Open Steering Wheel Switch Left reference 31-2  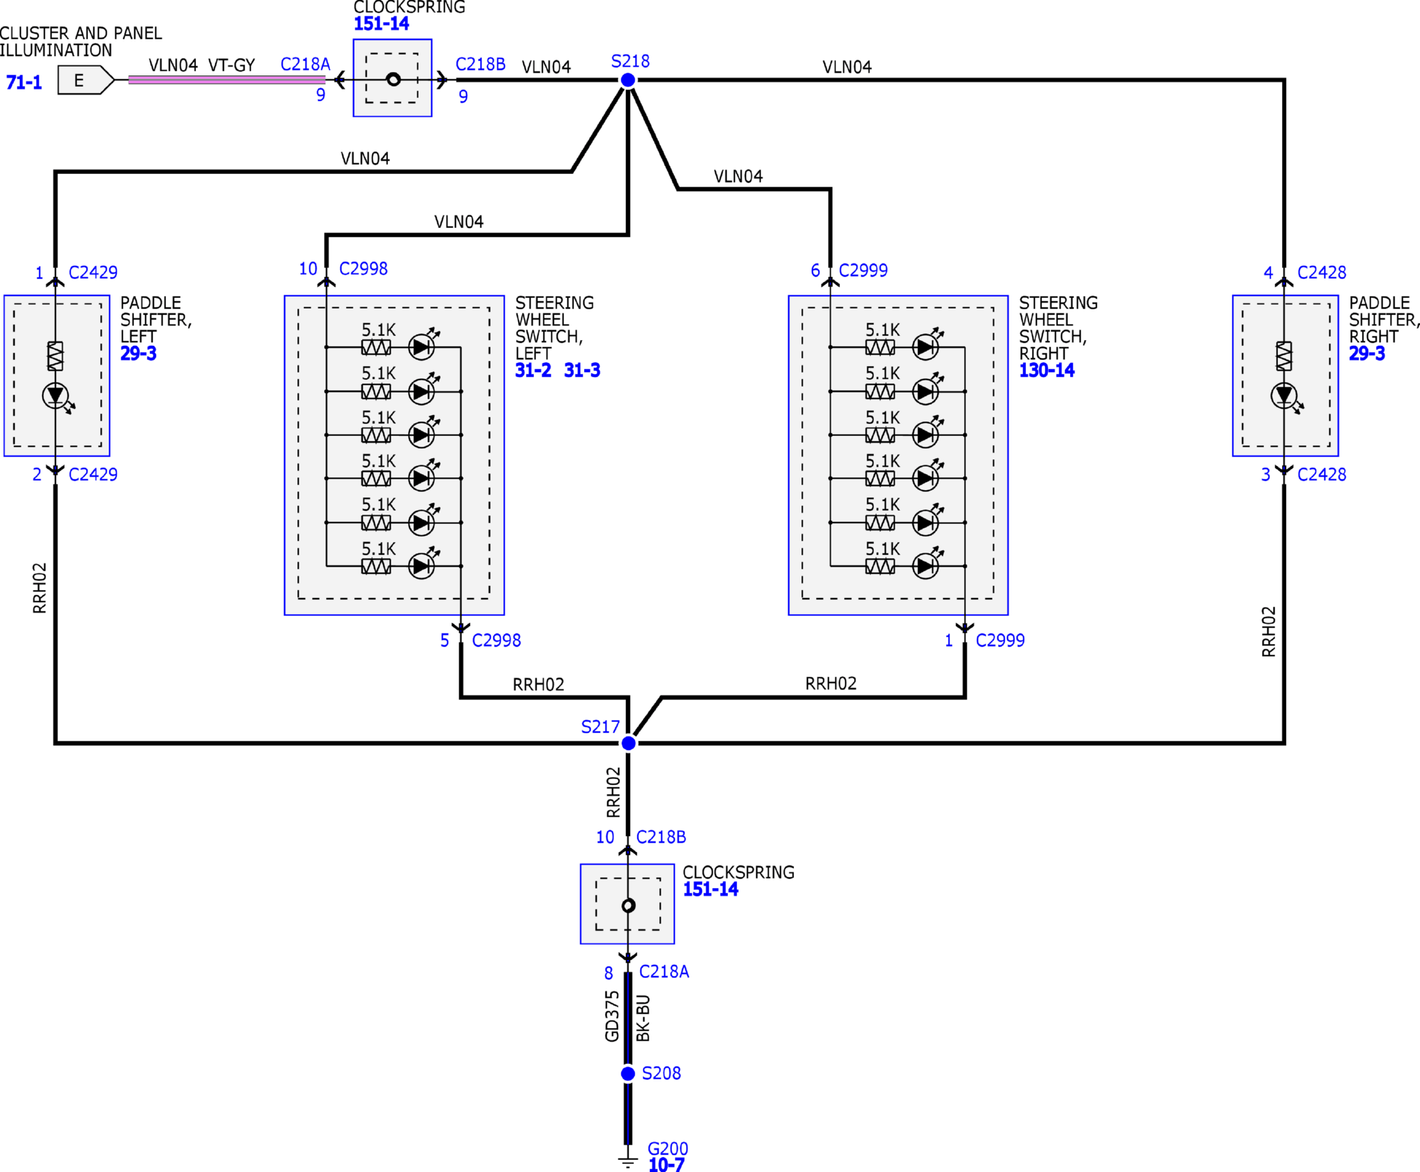[533, 370]
